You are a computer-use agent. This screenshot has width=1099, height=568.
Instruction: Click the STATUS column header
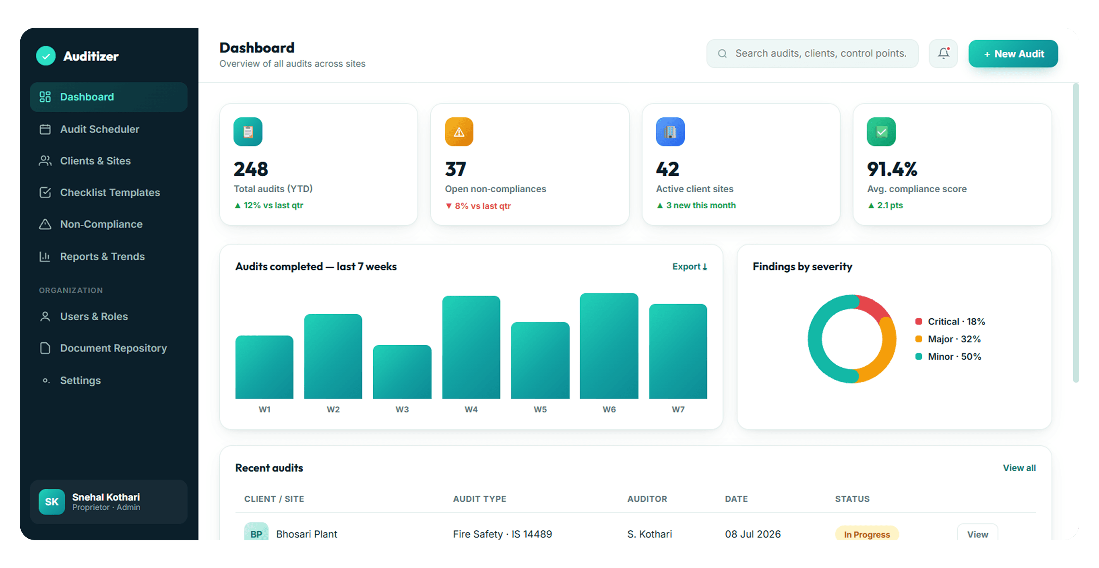pyautogui.click(x=852, y=499)
